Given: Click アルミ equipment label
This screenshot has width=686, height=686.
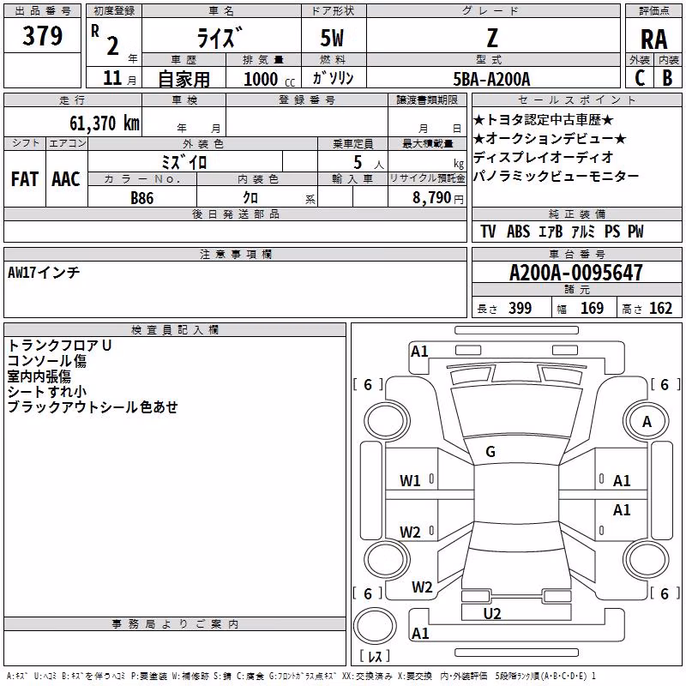Looking at the screenshot, I should click(583, 232).
